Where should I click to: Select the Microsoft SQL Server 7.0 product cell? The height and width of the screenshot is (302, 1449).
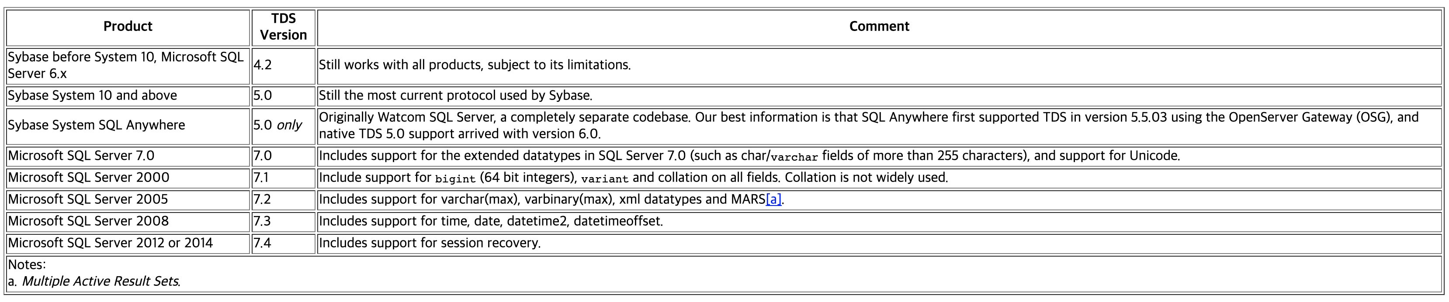128,156
